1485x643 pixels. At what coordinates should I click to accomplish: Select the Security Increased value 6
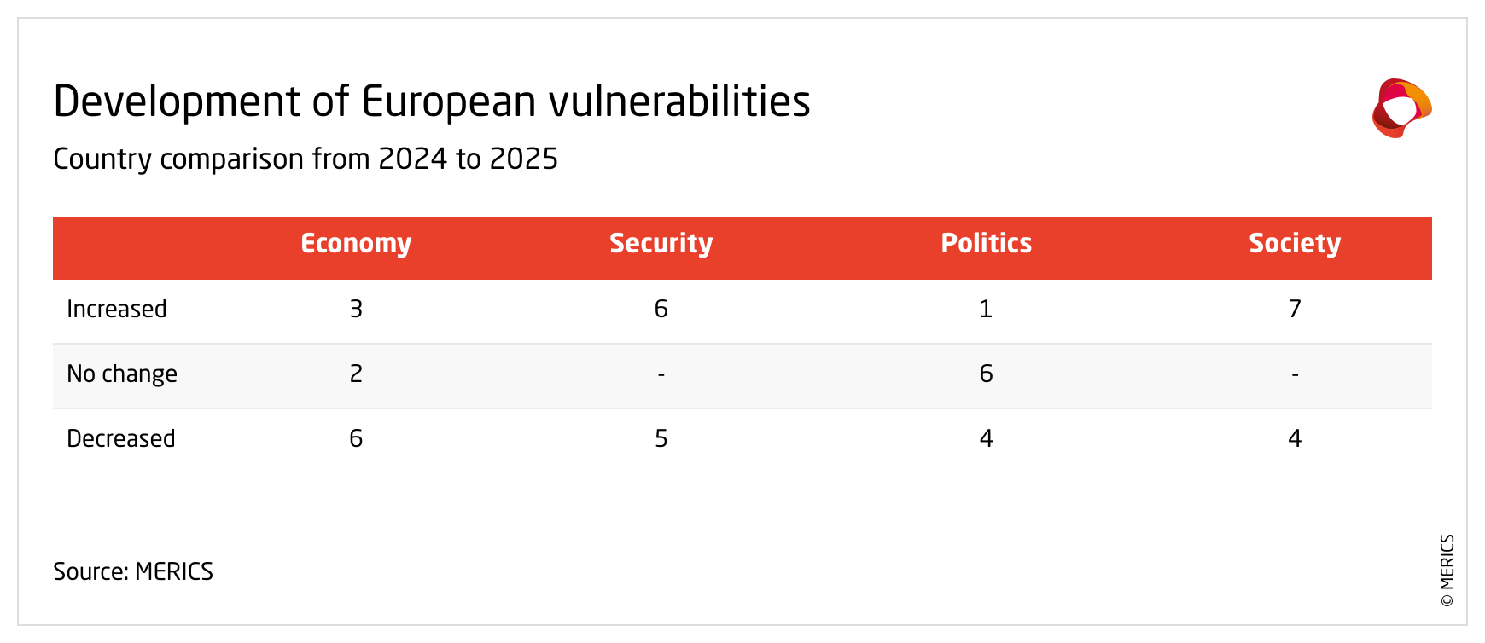[x=661, y=309]
